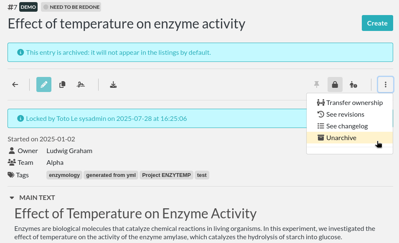Image resolution: width=399 pixels, height=243 pixels.
Task: Click the back arrow icon
Action: [15, 84]
